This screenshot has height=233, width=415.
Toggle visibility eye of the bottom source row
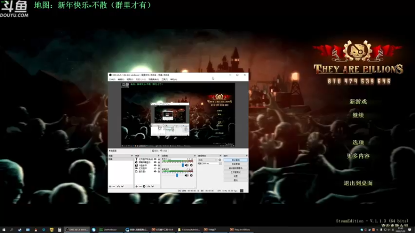click(155, 171)
